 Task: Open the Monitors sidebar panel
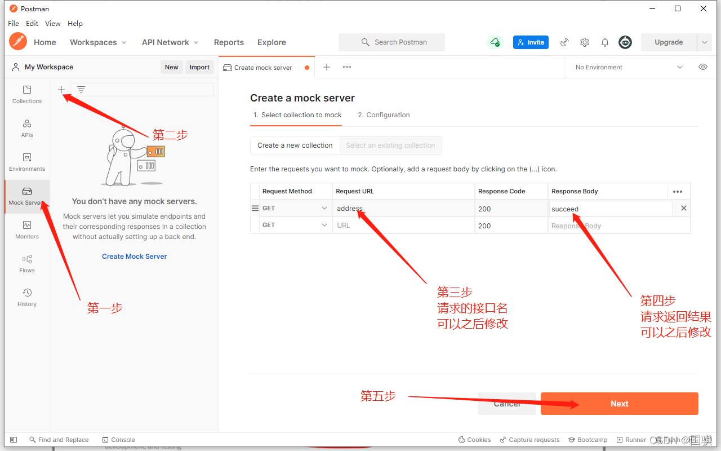point(27,230)
